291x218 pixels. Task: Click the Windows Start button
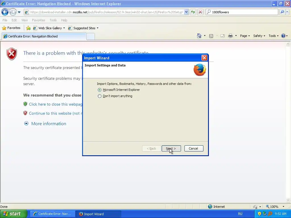coord(14,214)
